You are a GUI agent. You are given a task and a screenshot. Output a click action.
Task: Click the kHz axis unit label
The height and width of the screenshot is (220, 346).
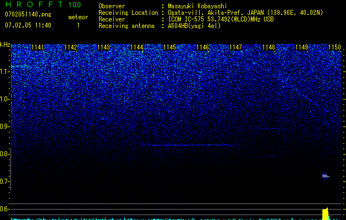pyautogui.click(x=5, y=45)
